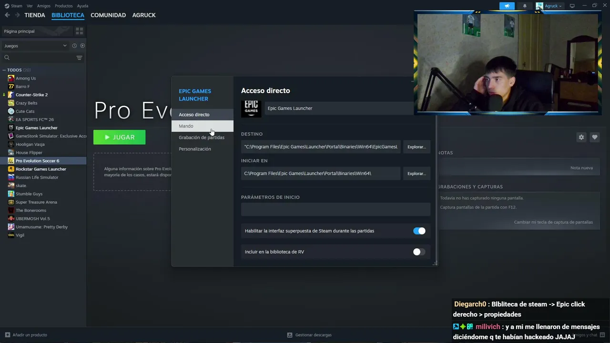
Task: Click the green JUGAR button
Action: pyautogui.click(x=120, y=137)
